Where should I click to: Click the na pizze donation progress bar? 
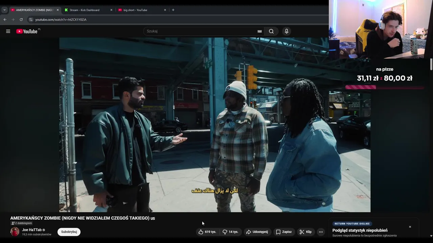click(385, 87)
